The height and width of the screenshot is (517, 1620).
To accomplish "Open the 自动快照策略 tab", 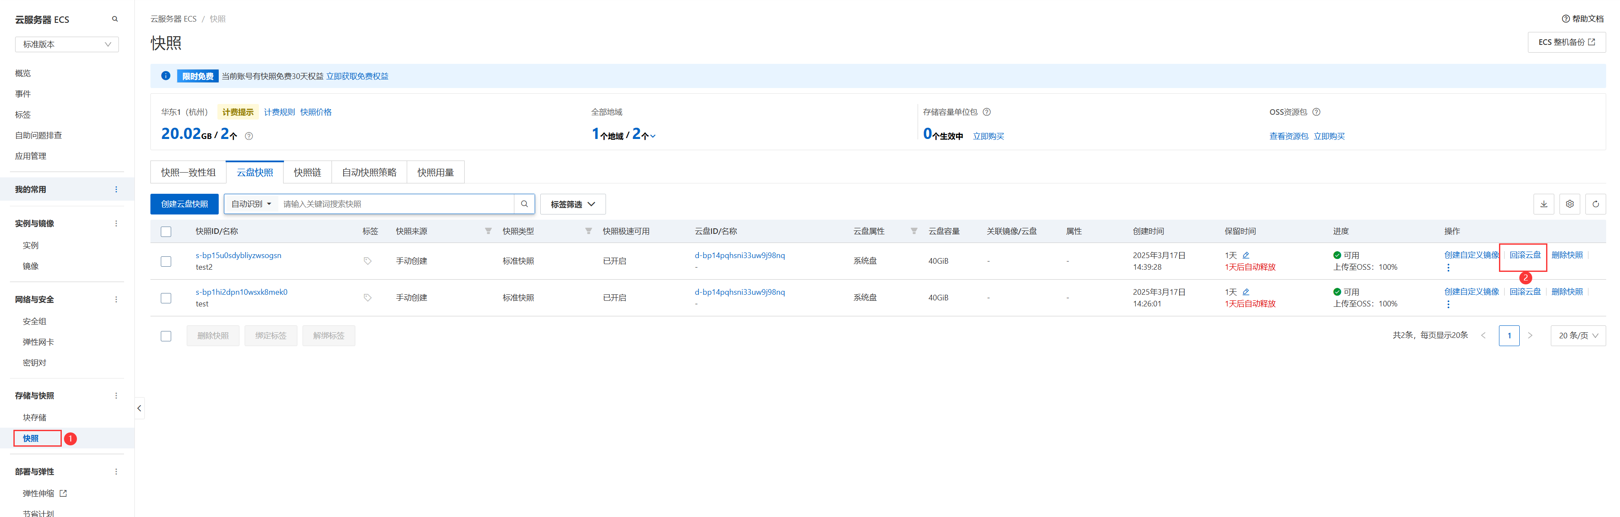I will coord(369,173).
